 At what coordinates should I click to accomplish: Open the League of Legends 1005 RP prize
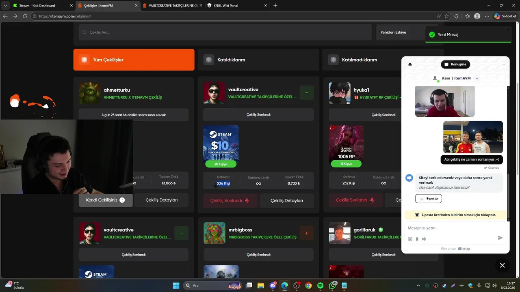tap(346, 143)
